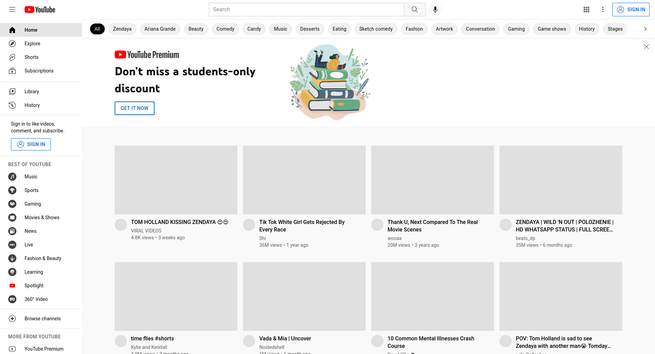
Task: Open the YouTube apps grid
Action: coord(586,10)
